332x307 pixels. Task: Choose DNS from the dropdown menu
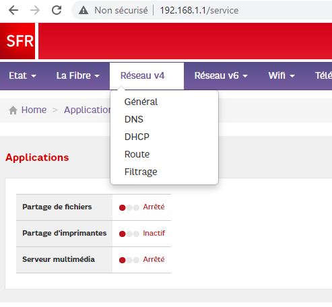pos(134,119)
